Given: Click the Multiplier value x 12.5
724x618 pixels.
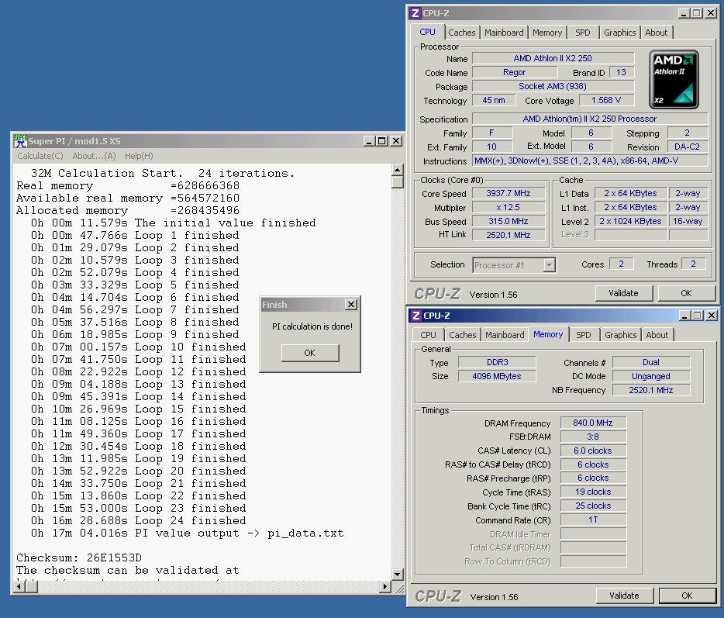Looking at the screenshot, I should click(509, 207).
